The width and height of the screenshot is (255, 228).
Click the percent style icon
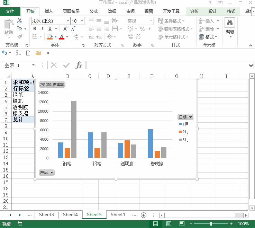[142, 29]
